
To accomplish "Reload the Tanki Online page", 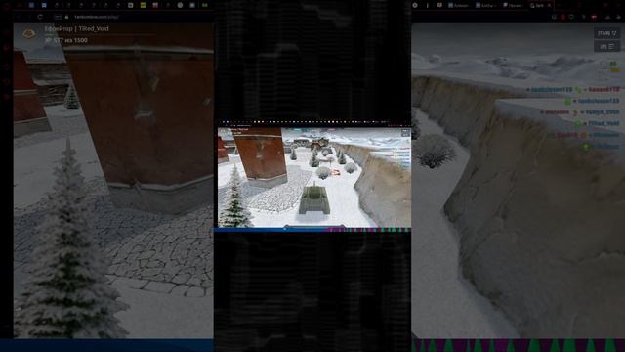I will point(40,17).
